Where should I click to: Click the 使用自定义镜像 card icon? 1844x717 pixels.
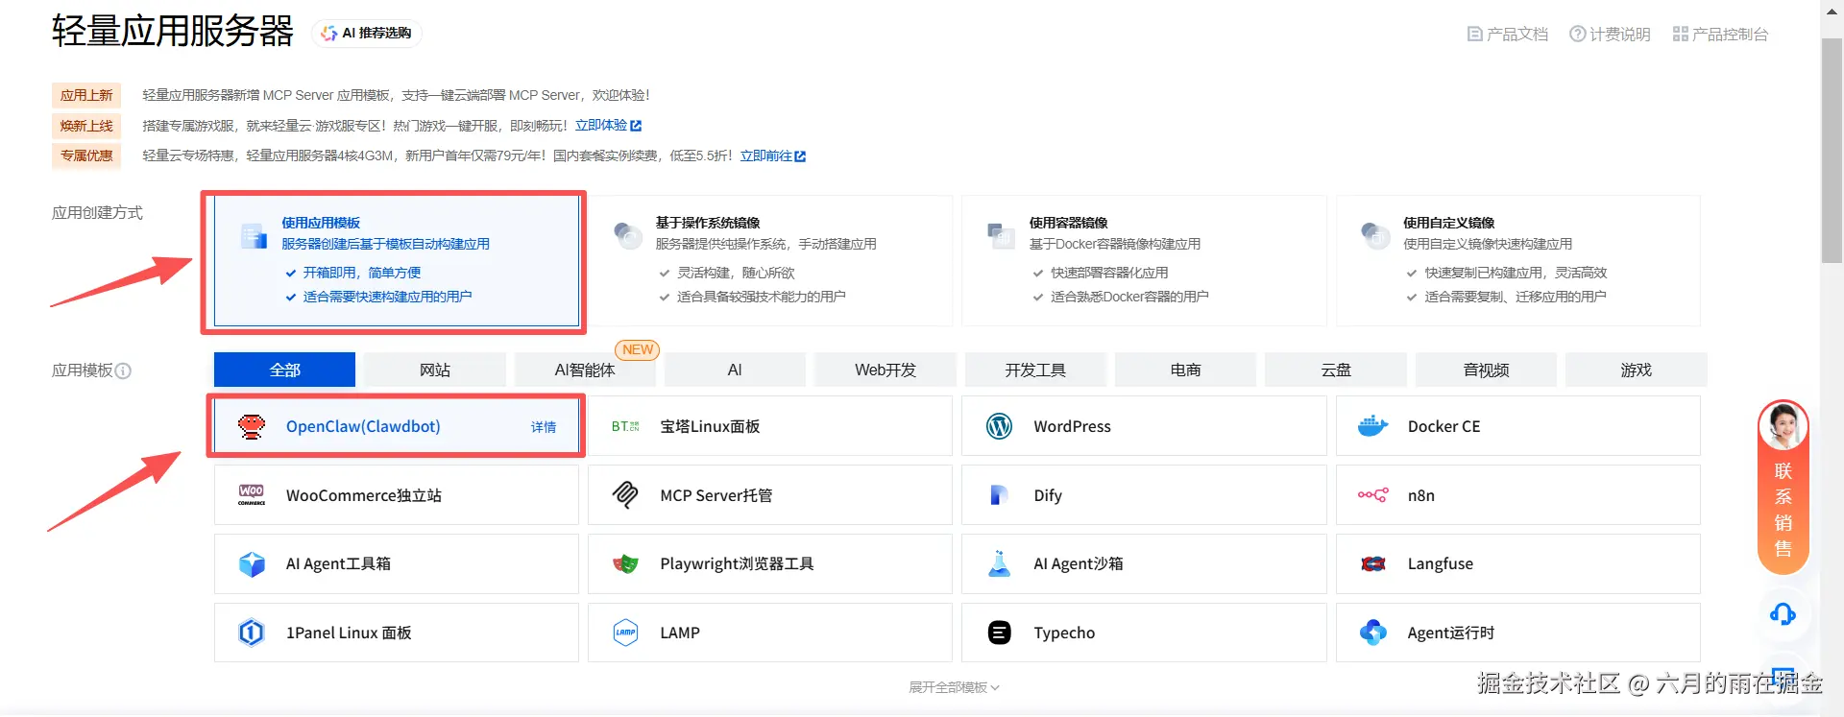pos(1375,235)
